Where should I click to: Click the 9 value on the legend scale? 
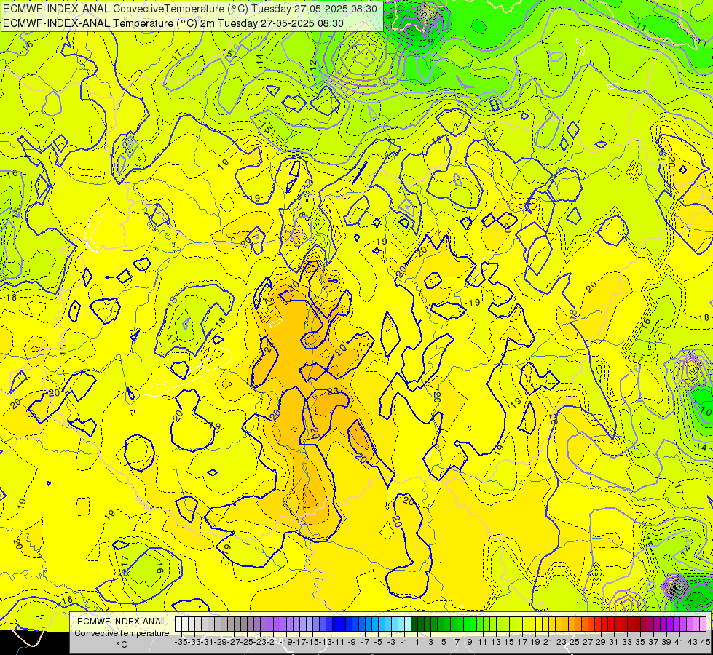(x=470, y=642)
